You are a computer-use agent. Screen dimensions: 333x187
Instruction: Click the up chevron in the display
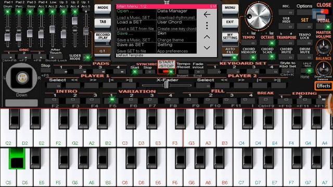(207, 37)
